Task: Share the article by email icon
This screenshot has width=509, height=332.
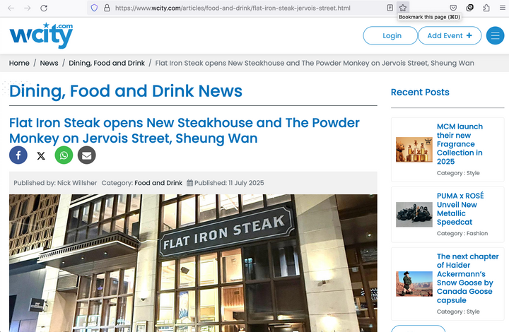Action: [x=86, y=155]
